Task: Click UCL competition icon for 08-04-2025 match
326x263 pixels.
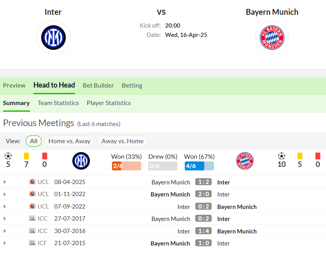Action: [x=32, y=182]
